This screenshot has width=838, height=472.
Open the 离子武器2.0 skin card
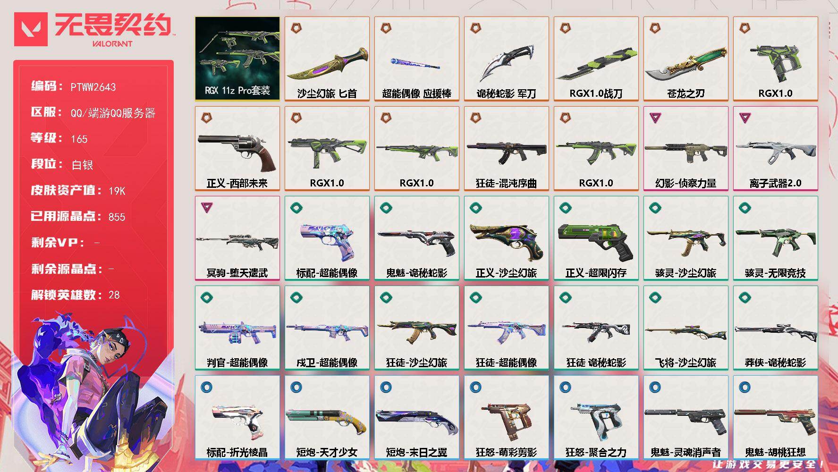coord(776,148)
